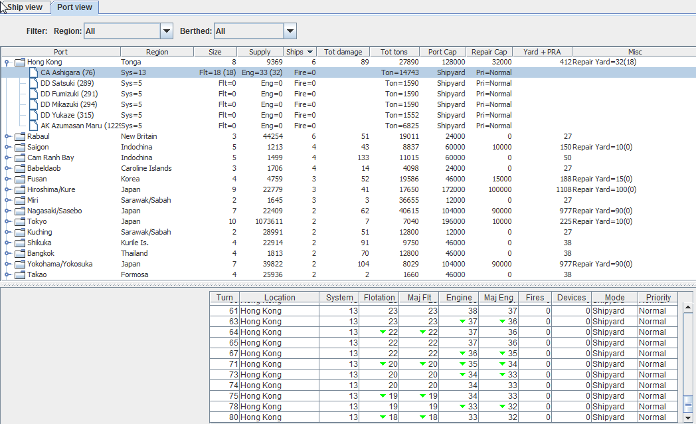Click the Rabaul folder icon
Screen dimensions: 696x424
[19, 136]
